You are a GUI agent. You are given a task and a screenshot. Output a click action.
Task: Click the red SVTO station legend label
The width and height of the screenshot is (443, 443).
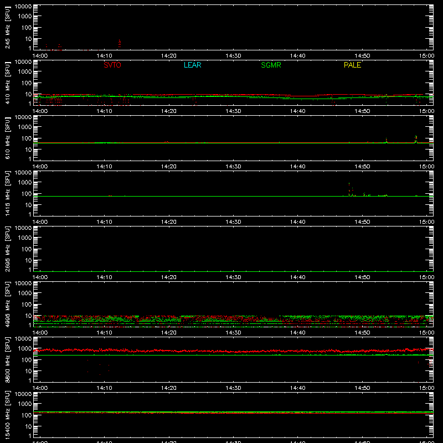click(112, 65)
